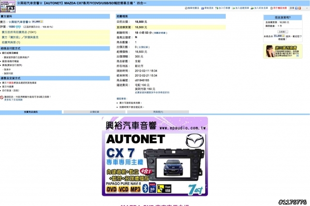Open the product thumbnail at top left
310x206 pixels.
[8, 6]
